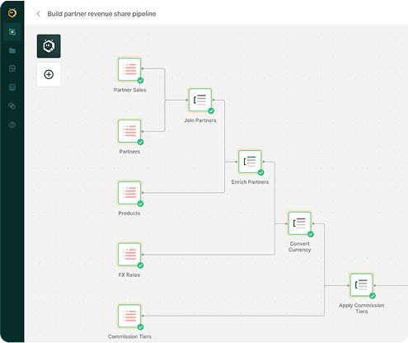
Task: Select the FX Rates dataset node
Action: click(129, 254)
